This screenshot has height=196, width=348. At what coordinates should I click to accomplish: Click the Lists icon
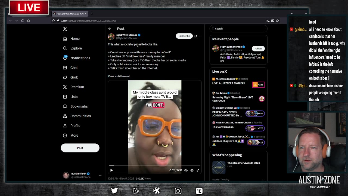[x=65, y=97]
